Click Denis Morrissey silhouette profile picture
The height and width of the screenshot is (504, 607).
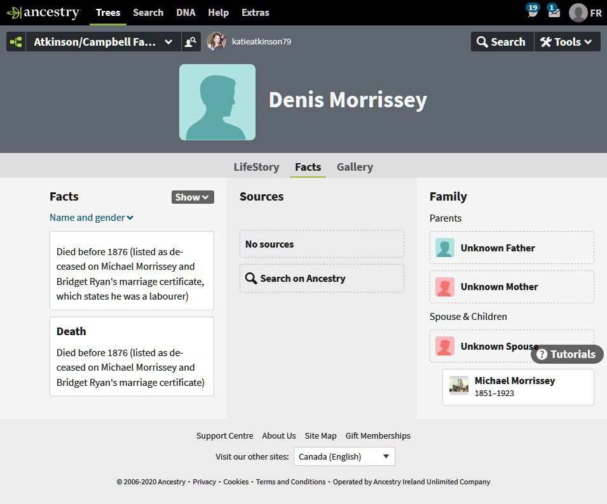(217, 102)
